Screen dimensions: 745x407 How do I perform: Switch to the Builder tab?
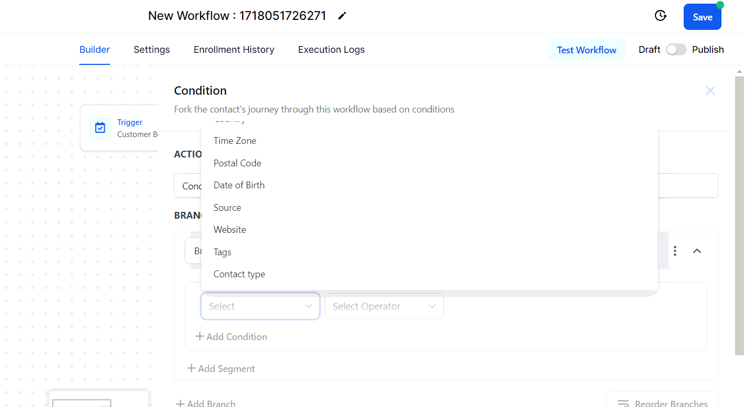tap(95, 50)
